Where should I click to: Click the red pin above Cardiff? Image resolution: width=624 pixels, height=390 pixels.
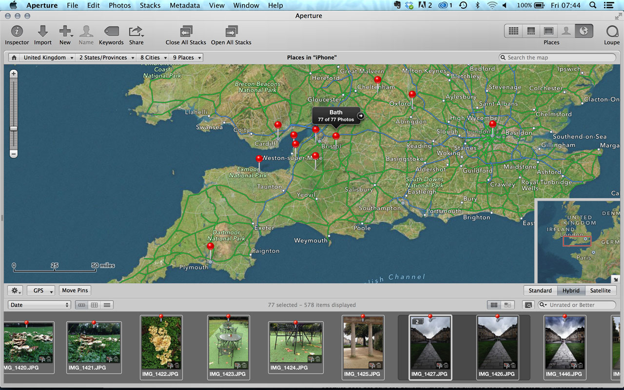[x=278, y=125]
